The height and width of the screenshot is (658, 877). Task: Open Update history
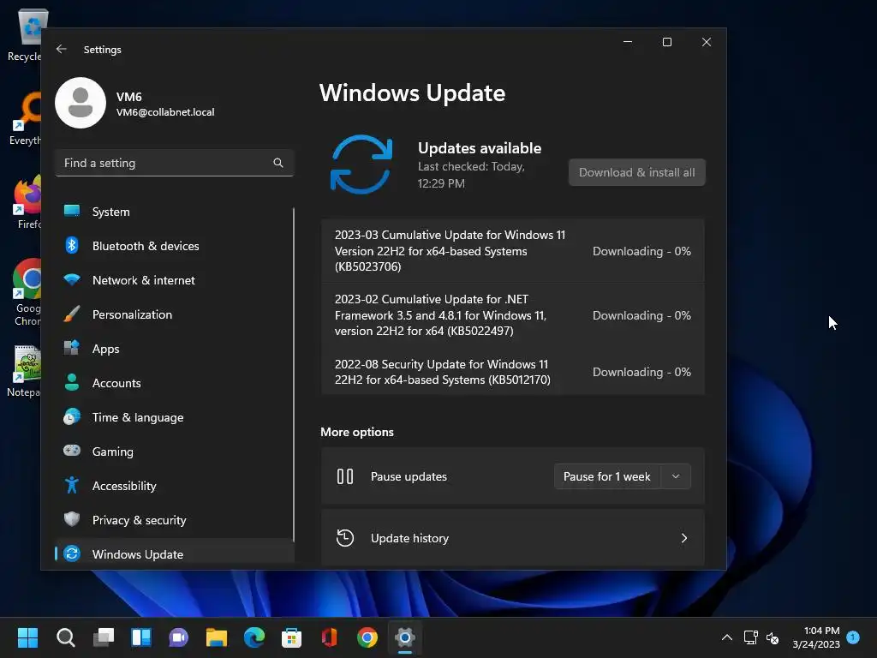pyautogui.click(x=513, y=538)
